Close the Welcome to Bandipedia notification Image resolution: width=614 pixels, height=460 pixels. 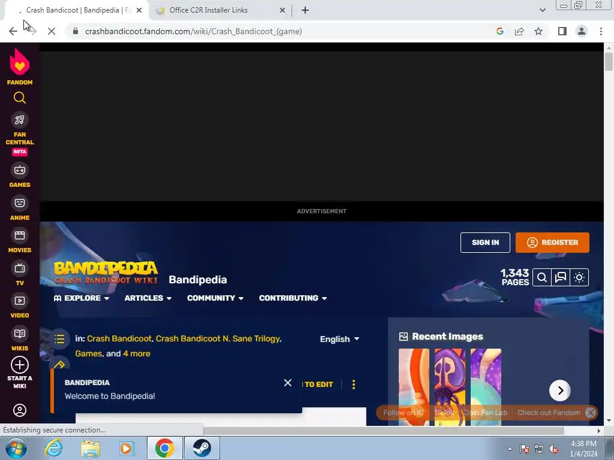click(x=288, y=383)
